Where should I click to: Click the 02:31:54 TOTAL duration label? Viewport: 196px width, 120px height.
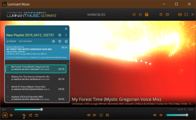click(x=26, y=41)
